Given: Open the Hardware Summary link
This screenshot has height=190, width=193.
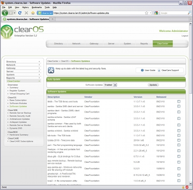Looking at the screenshot, I should click(19, 135).
